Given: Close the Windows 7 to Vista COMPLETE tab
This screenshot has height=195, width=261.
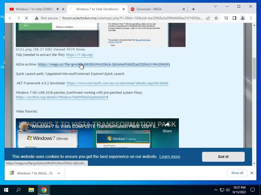Looking at the screenshot, I should click(63, 9).
